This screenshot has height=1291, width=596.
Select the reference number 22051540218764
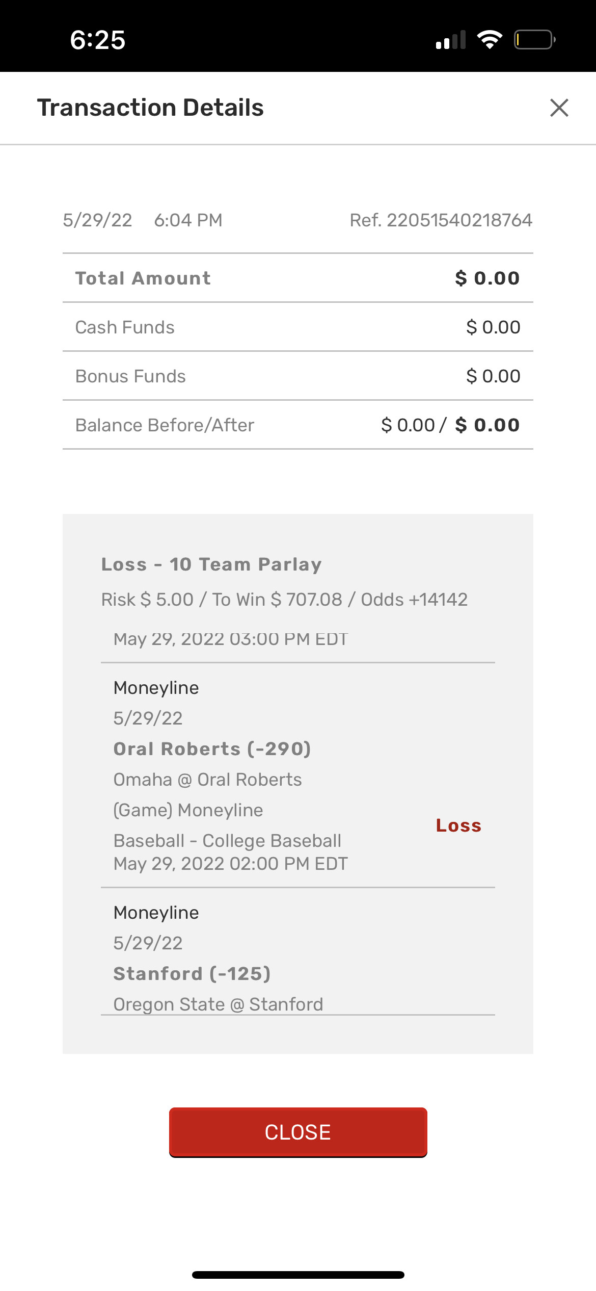point(441,220)
